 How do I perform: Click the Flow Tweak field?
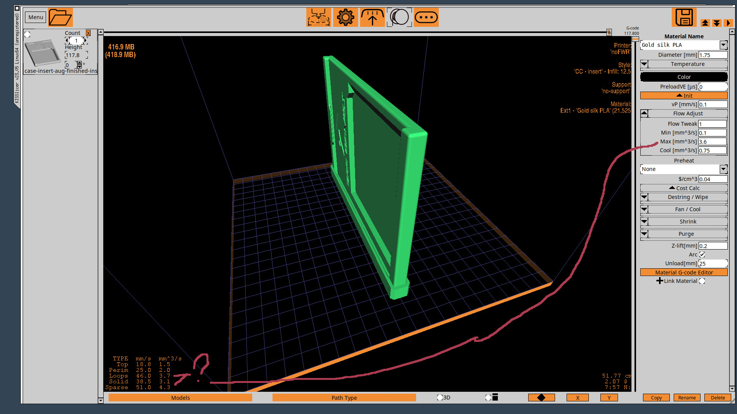coord(712,124)
